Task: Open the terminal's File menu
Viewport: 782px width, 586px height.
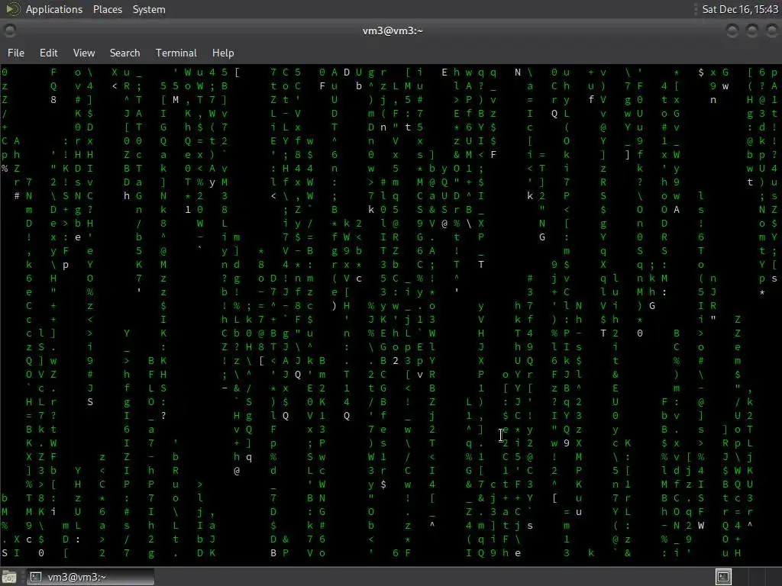Action: pos(16,53)
